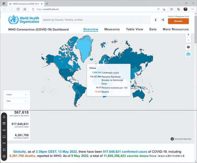Screen dimensions: 197x163
Task: Click 'Confirmed cases' in China tooltip
Action: pos(110,73)
